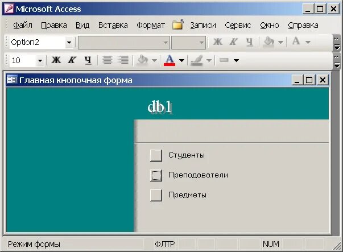Click the window resize grip in status bar corner
343x252 pixels.
coord(337,246)
